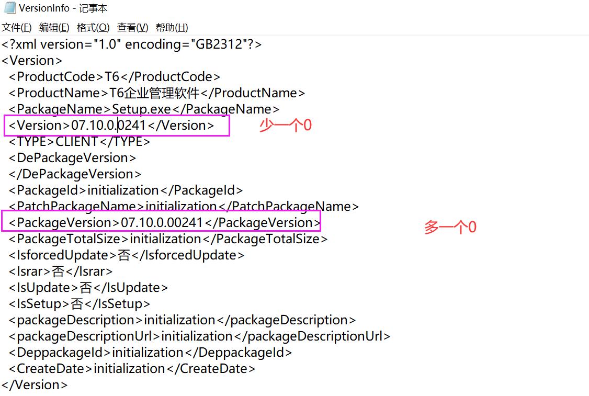Screen dimensions: 589x396
Task: Click the closing </DePackageVersion> tag line
Action: click(x=75, y=174)
